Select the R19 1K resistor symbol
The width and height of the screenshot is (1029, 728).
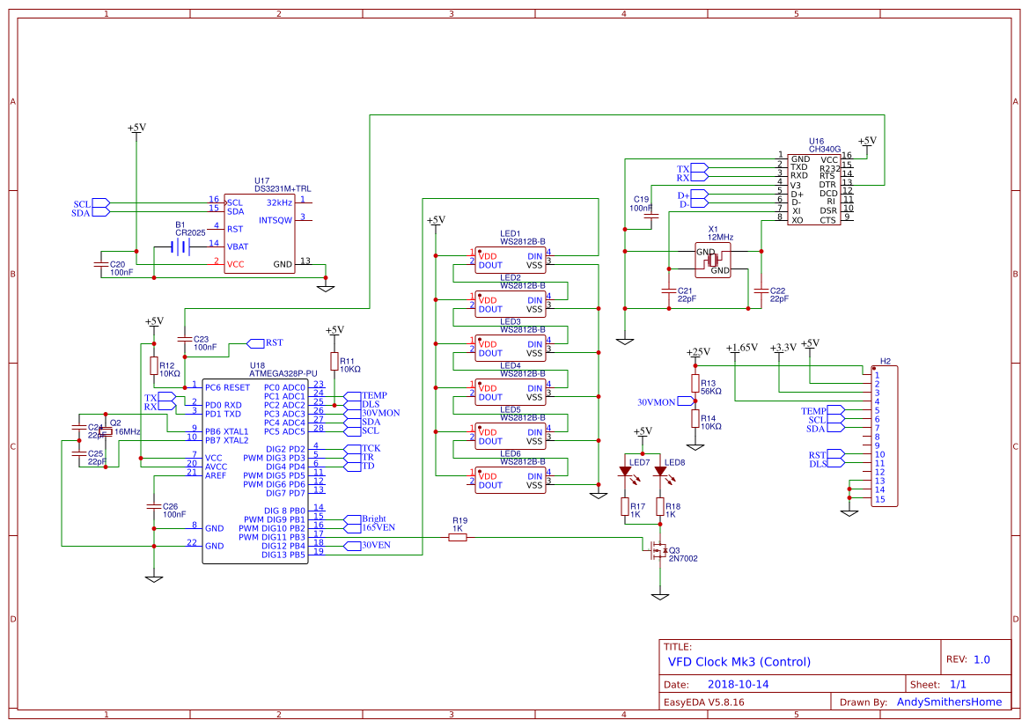point(458,535)
